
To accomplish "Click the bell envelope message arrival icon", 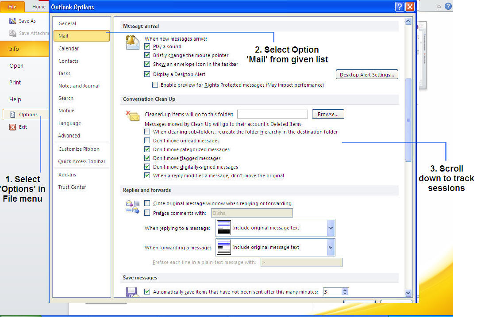I will (132, 42).
